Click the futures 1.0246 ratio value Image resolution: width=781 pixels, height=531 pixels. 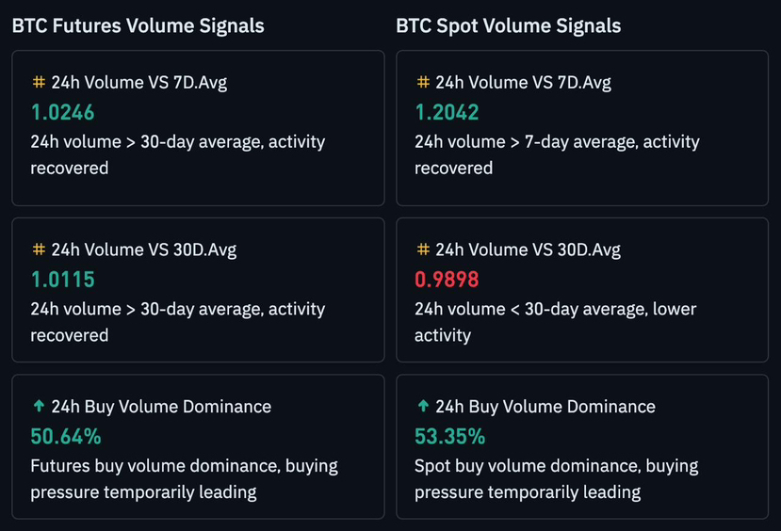63,112
